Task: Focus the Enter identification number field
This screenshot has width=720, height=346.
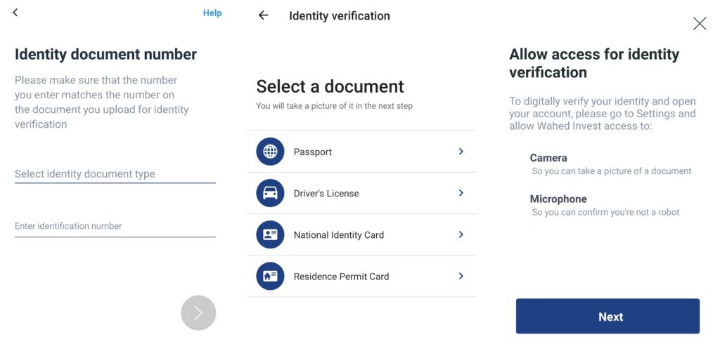Action: 115,227
